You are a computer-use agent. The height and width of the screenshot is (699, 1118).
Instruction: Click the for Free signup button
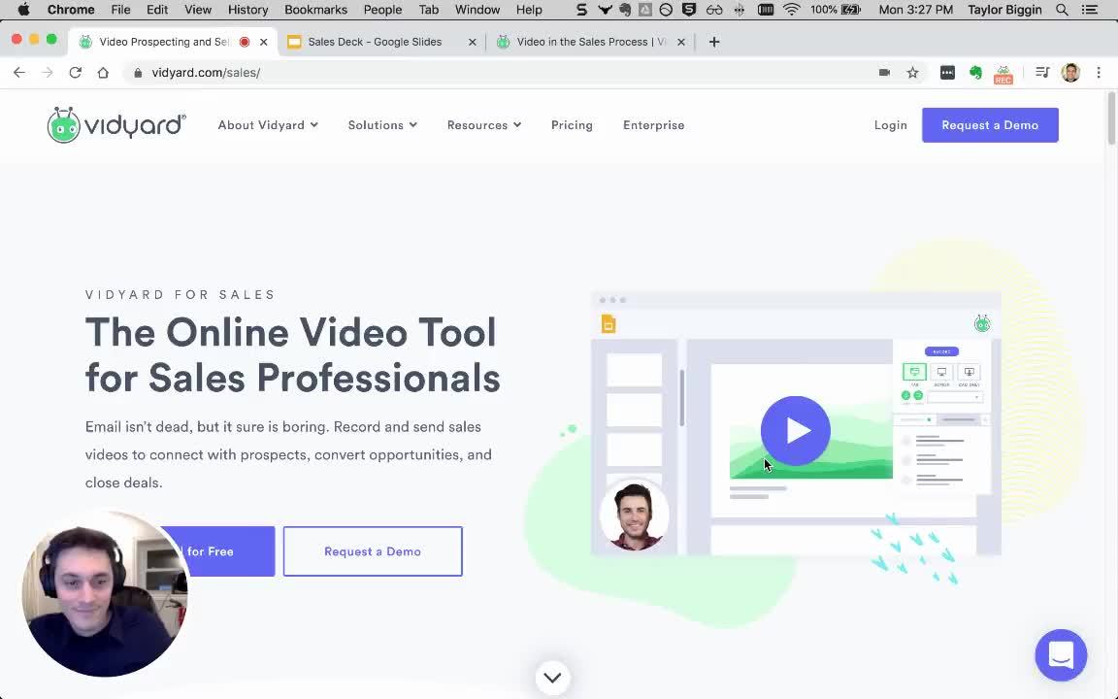217,551
